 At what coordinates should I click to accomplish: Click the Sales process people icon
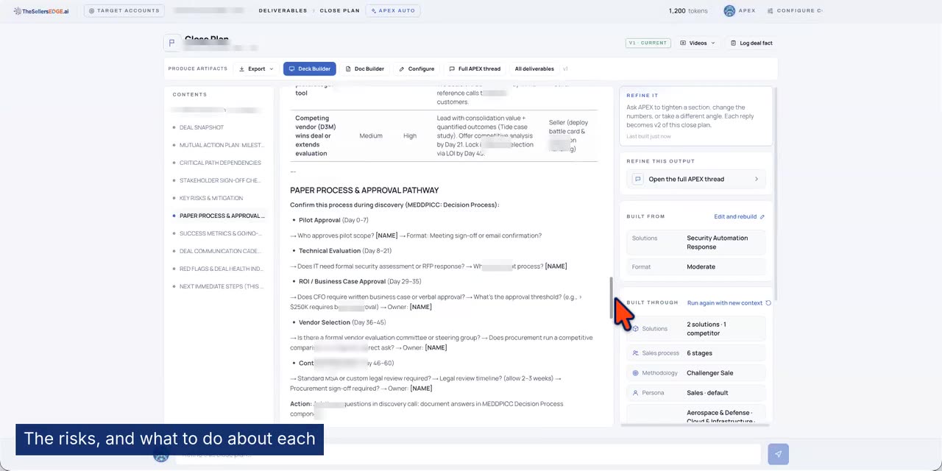click(x=635, y=353)
